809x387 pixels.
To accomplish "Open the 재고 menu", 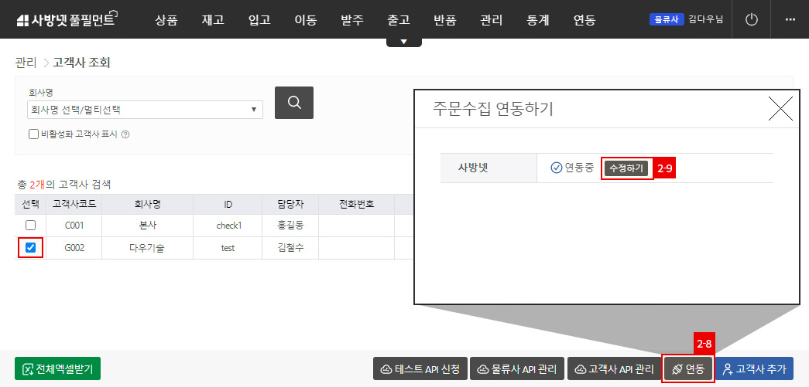I will 213,20.
